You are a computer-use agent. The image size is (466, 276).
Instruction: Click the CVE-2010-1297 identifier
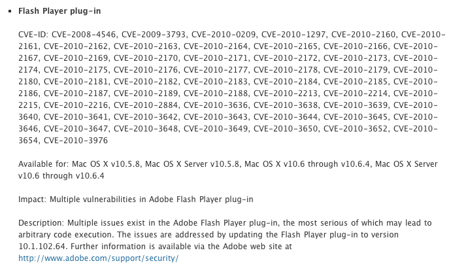tap(293, 33)
